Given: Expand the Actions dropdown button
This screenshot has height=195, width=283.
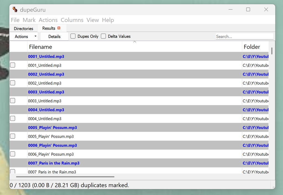Looking at the screenshot, I should click(24, 37).
